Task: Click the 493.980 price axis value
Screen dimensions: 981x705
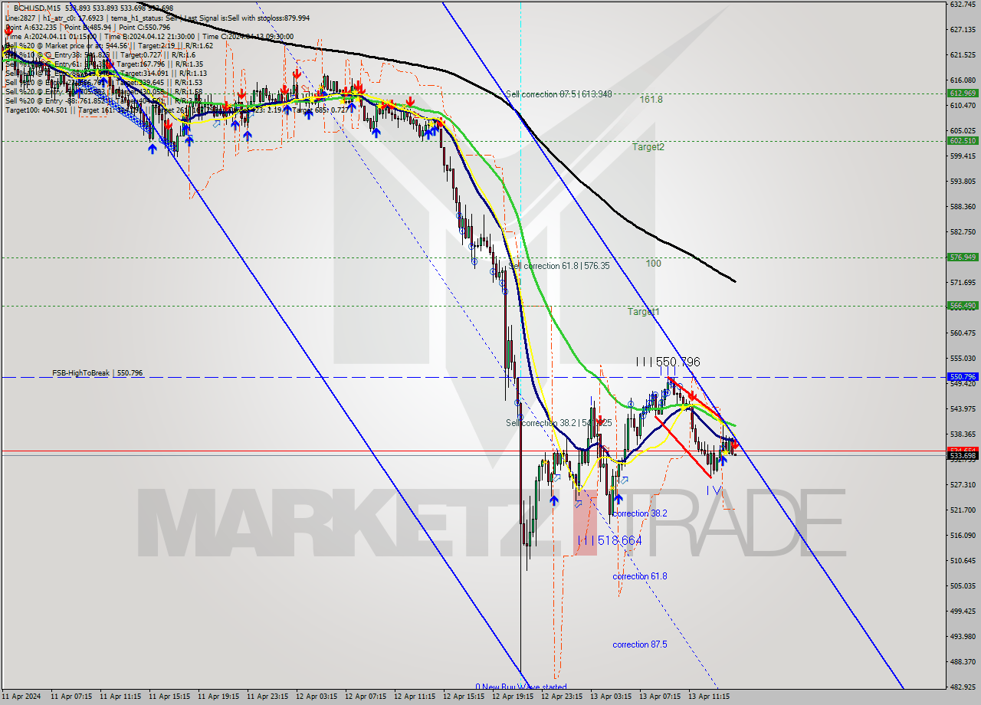Action: click(x=962, y=636)
